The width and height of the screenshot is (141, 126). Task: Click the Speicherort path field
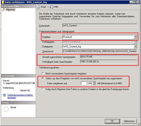(x=100, y=51)
